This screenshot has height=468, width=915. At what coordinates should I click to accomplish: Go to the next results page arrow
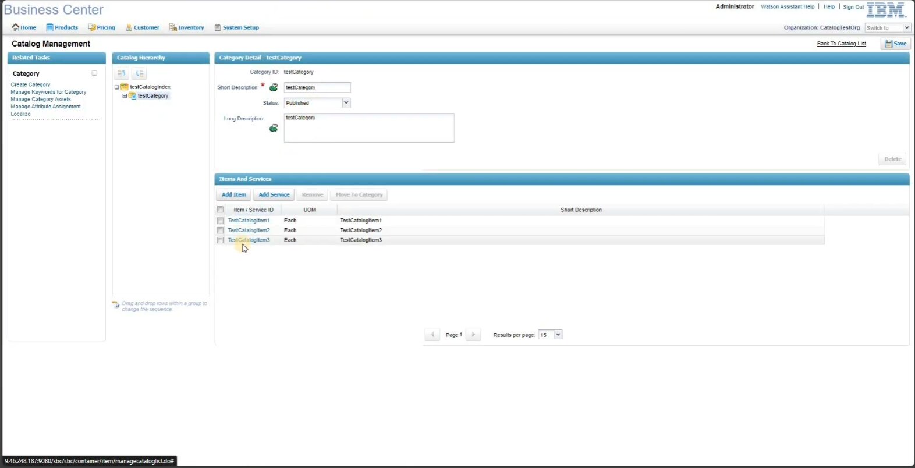(473, 335)
